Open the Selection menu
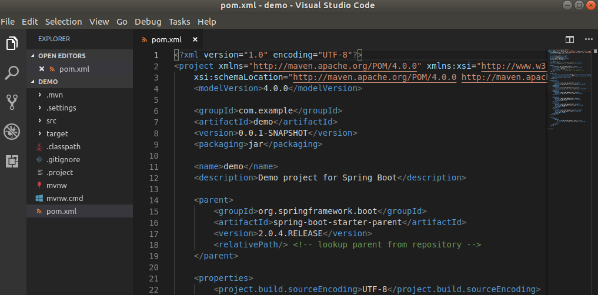This screenshot has height=295, width=598. point(64,22)
